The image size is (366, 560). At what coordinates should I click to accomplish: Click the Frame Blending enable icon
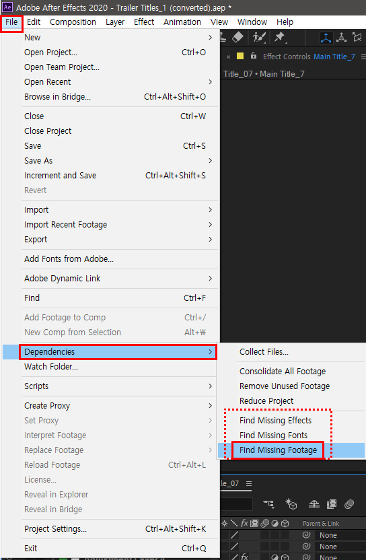coord(332,504)
